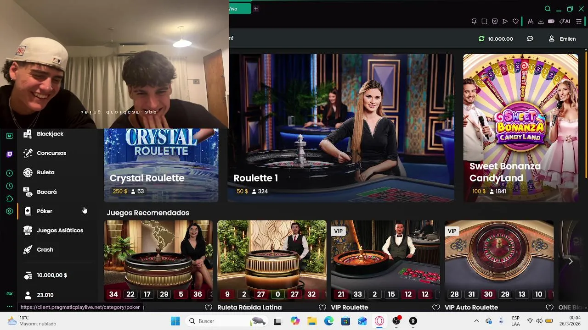Click the browser search magnifier icon
Image resolution: width=588 pixels, height=330 pixels.
[x=548, y=9]
